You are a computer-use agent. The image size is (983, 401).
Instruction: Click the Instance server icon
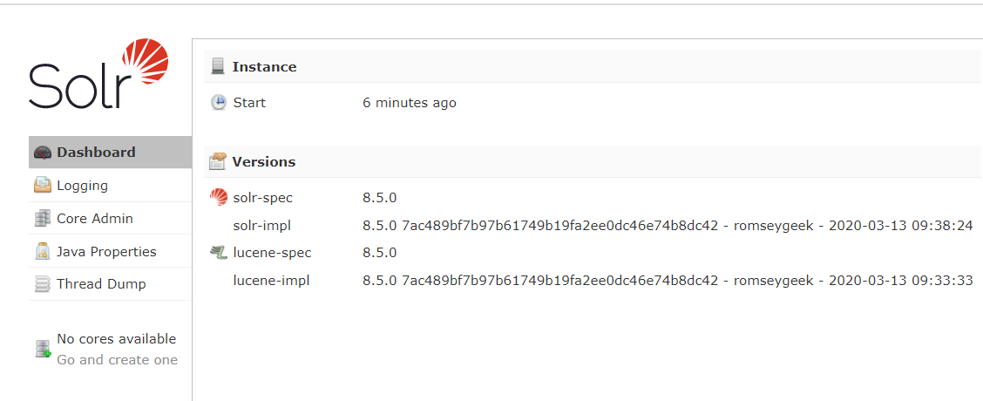click(x=218, y=66)
